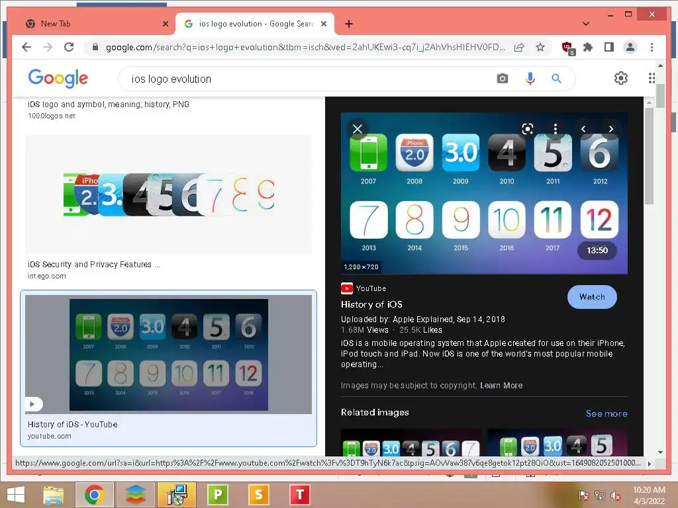The image size is (678, 508).
Task: Click the page's main vertical scrollbar
Action: coord(660,96)
